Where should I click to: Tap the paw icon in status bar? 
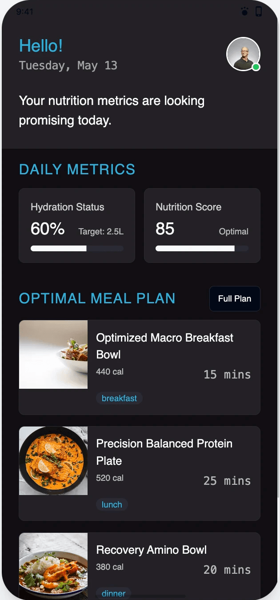244,12
